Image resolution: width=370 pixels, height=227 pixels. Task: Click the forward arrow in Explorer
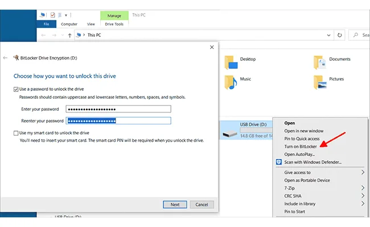tap(54, 35)
